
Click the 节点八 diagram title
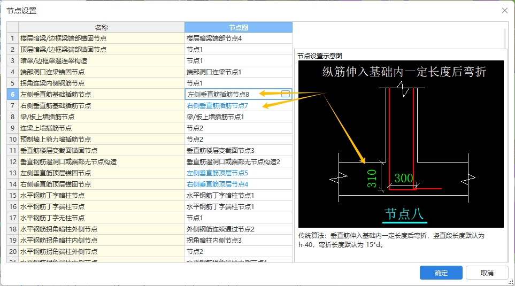pos(404,214)
